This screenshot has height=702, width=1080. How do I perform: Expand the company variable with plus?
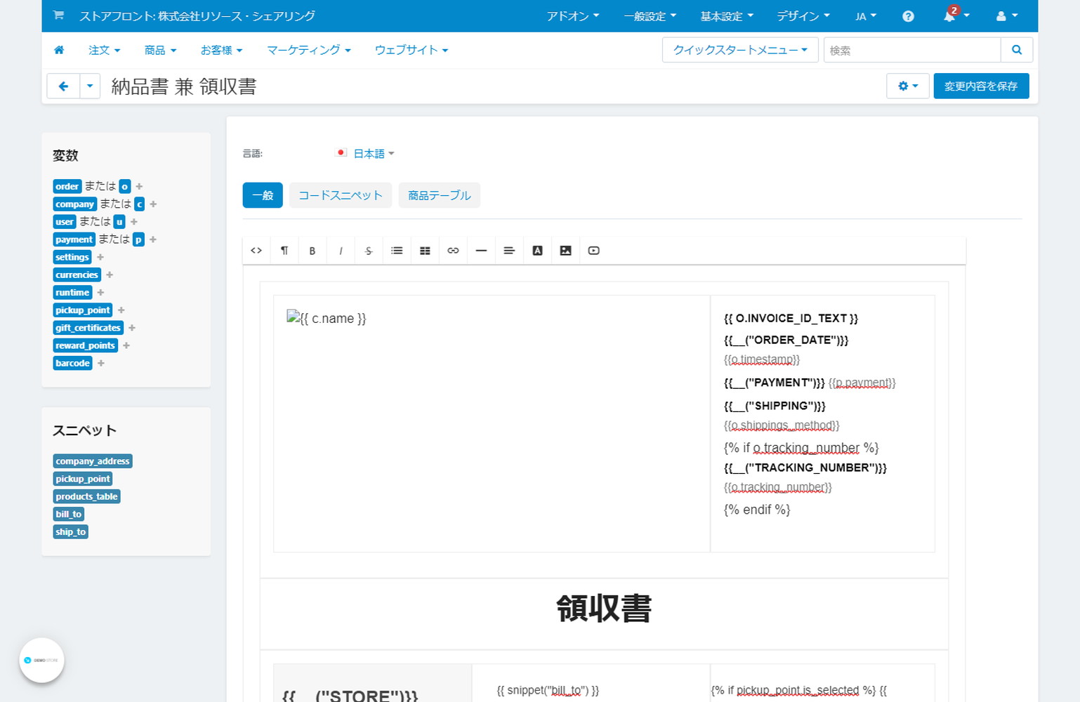tap(153, 204)
